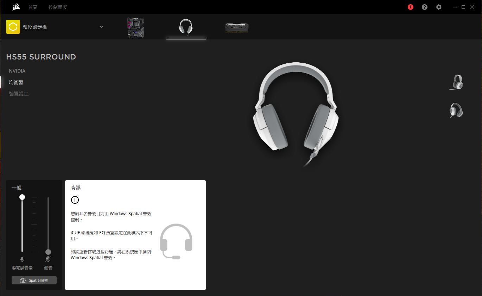Open the 均衡器 equalizer menu
This screenshot has height=296, width=482.
(x=16, y=82)
